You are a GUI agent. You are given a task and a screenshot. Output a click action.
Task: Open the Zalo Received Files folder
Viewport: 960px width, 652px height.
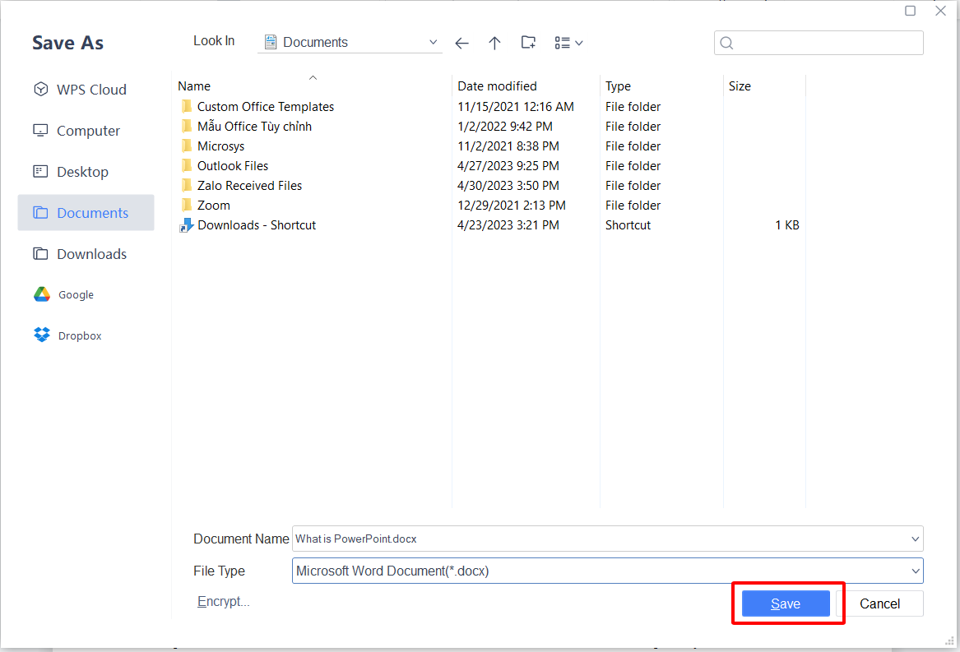[x=250, y=185]
